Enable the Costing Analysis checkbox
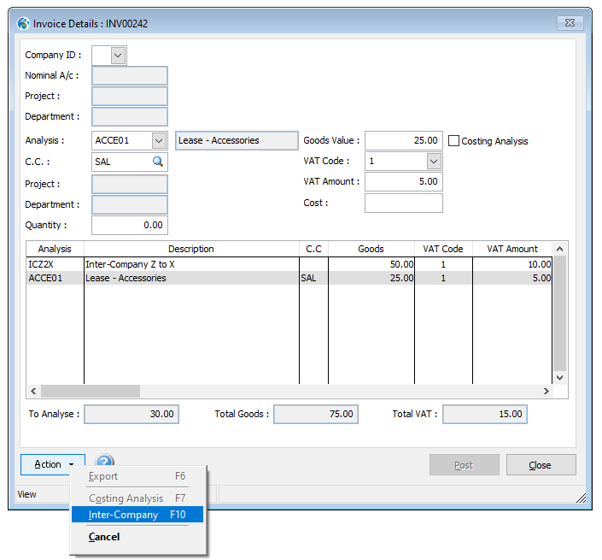The width and height of the screenshot is (602, 560). [x=453, y=141]
